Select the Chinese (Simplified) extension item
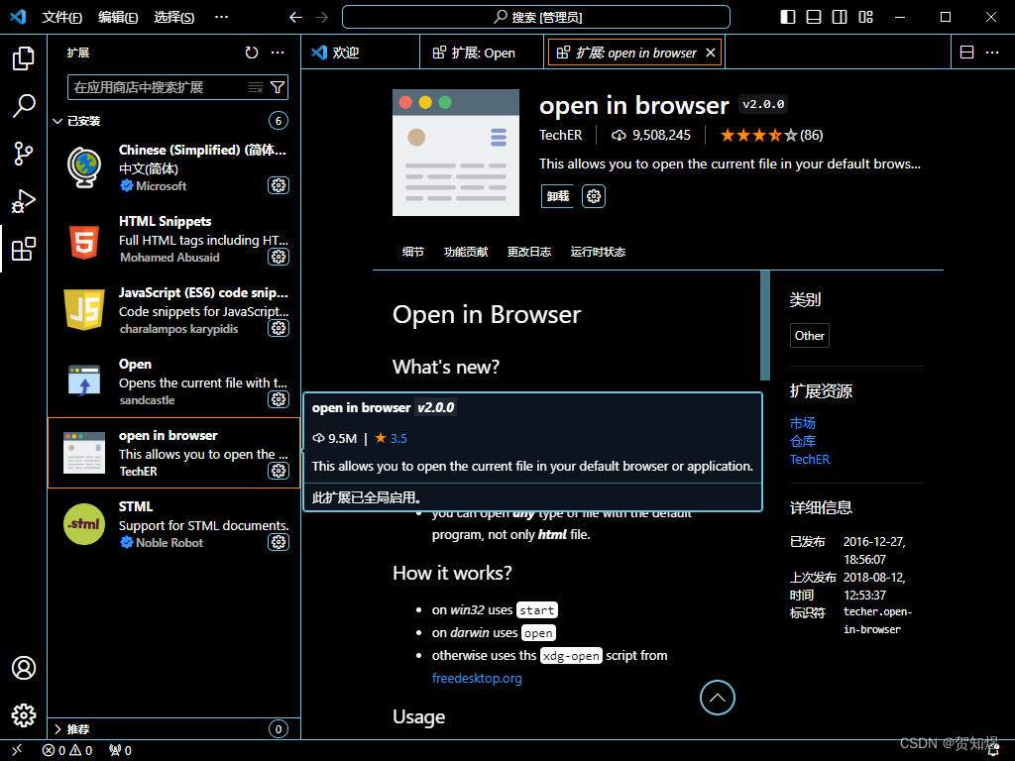Image resolution: width=1015 pixels, height=761 pixels. [x=173, y=168]
